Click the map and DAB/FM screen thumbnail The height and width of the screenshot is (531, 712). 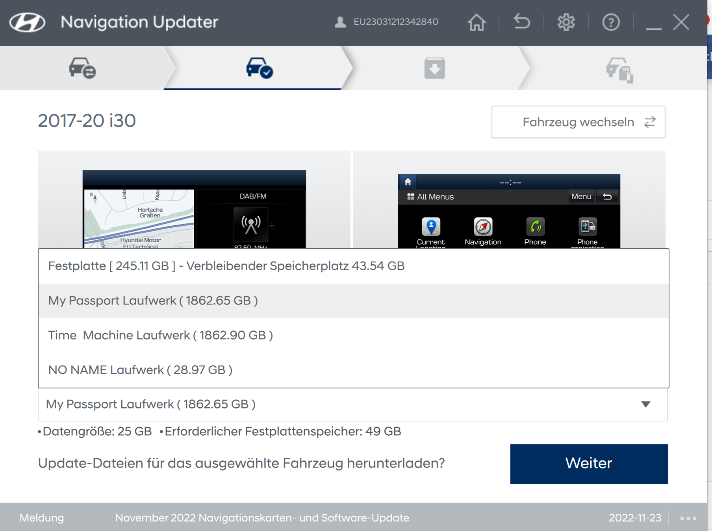[194, 209]
